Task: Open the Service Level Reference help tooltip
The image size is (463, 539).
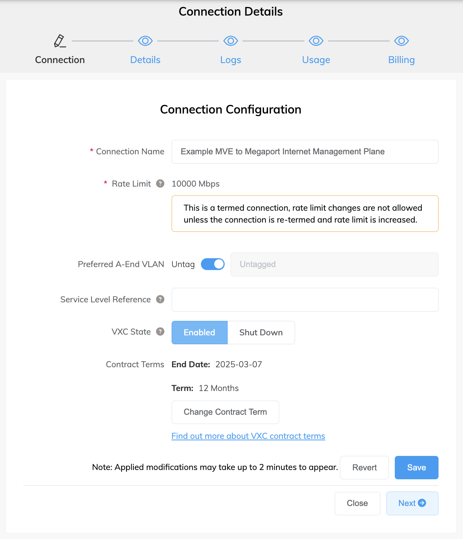Action: (x=160, y=299)
